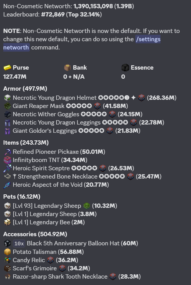Click the Accessories (504.92M) heading
This screenshot has height=285, width=191.
pyautogui.click(x=35, y=234)
